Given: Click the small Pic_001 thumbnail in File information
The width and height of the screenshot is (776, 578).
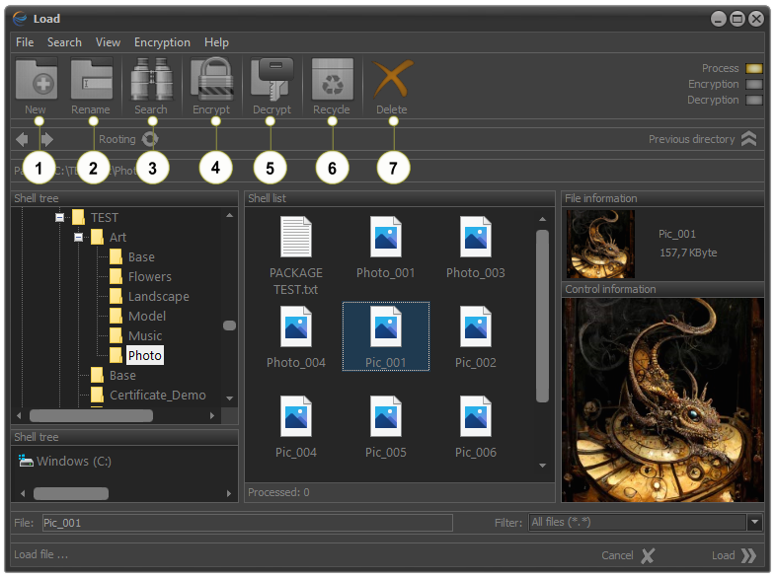Looking at the screenshot, I should point(600,244).
